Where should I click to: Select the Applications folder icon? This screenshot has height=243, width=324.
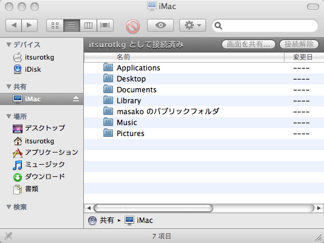click(x=108, y=67)
